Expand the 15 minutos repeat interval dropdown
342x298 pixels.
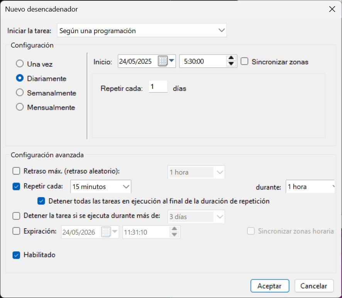click(x=101, y=187)
